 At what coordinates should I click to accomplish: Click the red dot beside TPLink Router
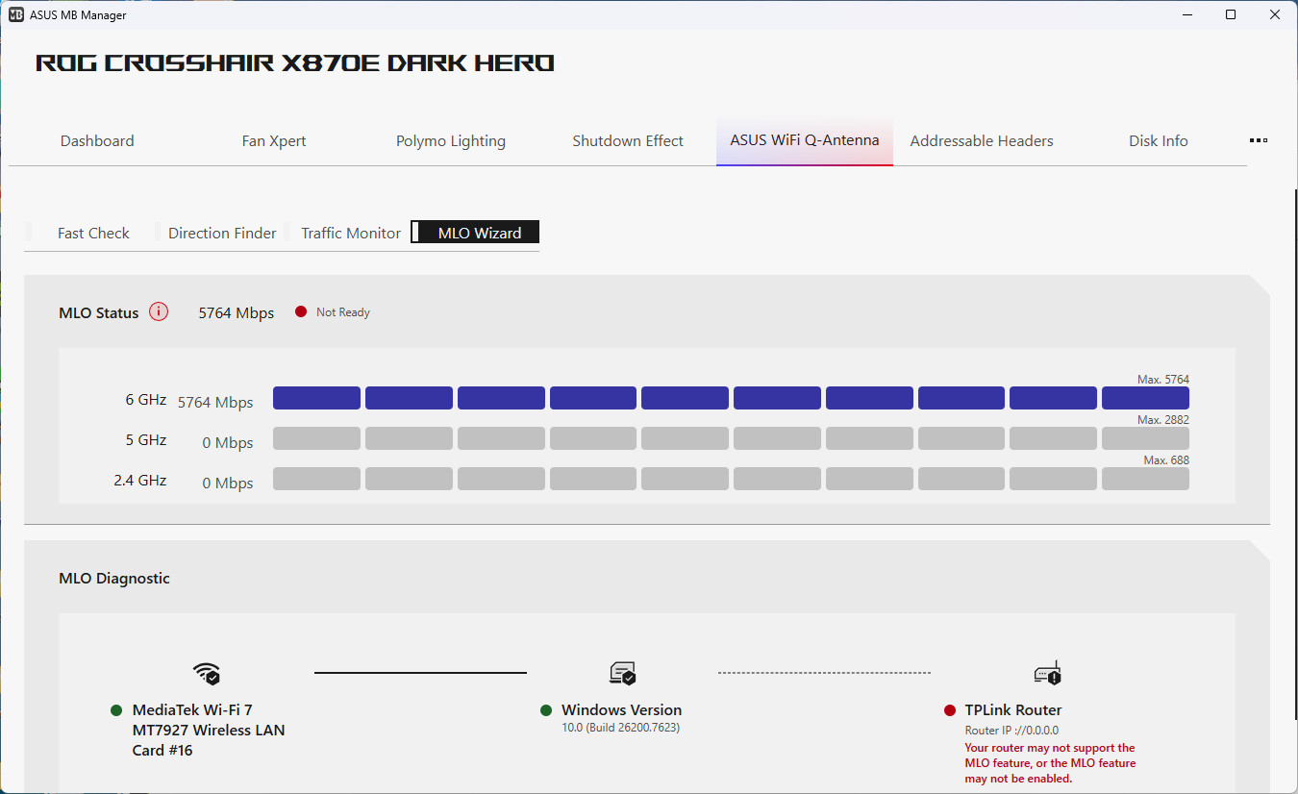click(950, 710)
